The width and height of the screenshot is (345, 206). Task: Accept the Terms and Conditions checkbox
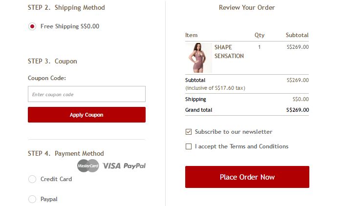click(189, 146)
